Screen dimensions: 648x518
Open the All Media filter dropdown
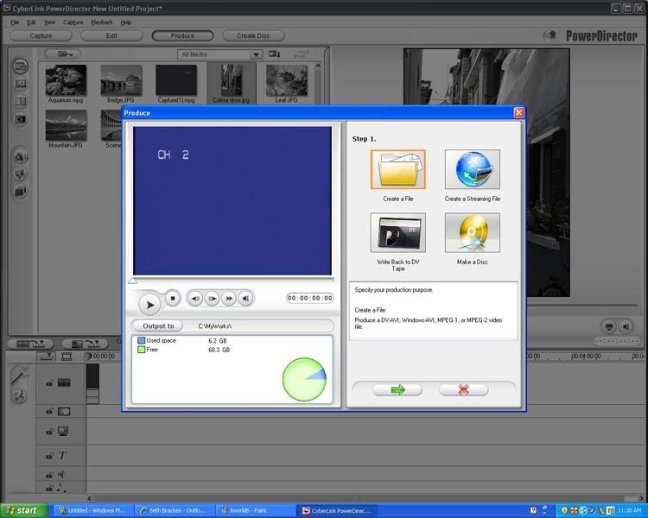point(219,54)
